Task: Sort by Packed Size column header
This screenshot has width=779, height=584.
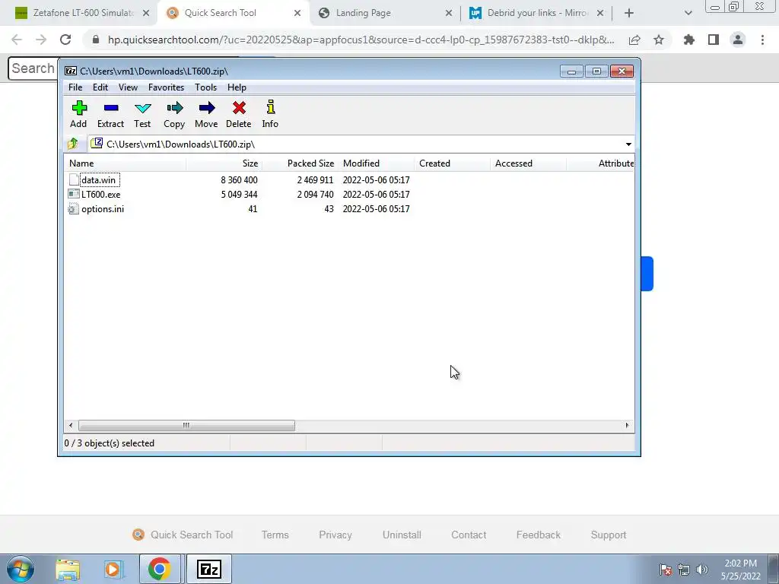Action: 300,163
